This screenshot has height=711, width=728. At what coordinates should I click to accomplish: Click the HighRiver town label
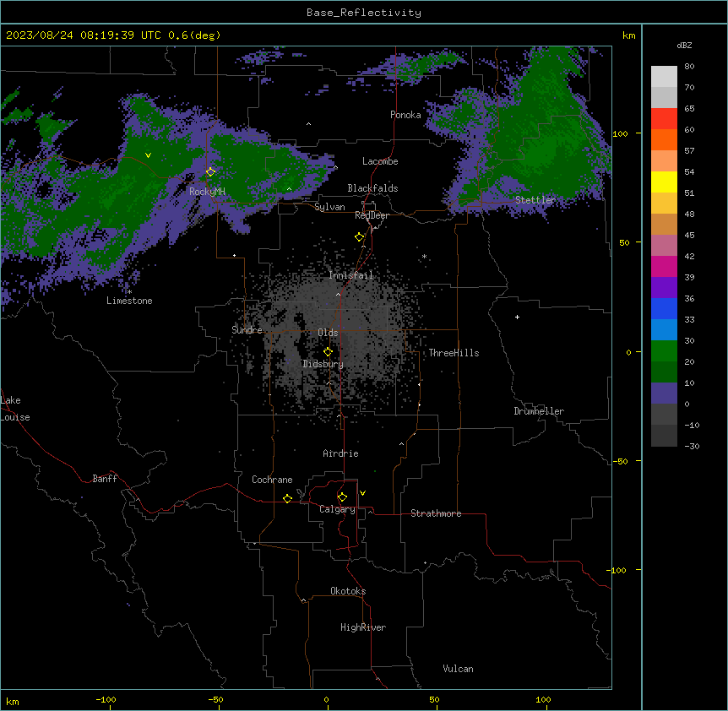coord(363,627)
